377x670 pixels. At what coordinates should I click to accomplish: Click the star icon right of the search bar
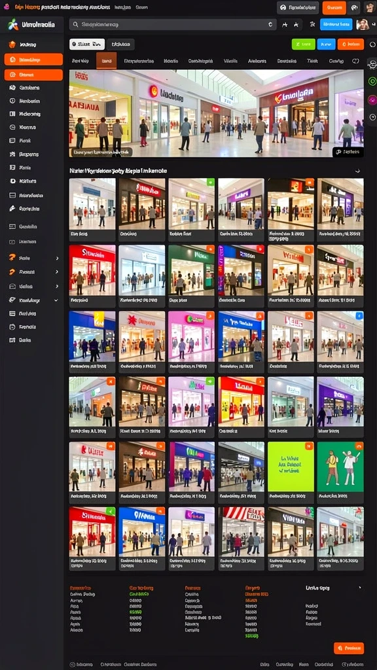tap(295, 25)
